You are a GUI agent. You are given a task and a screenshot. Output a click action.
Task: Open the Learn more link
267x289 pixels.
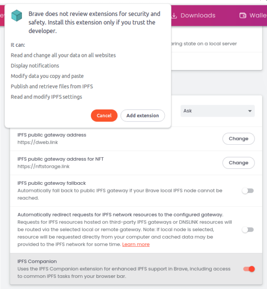(136, 244)
